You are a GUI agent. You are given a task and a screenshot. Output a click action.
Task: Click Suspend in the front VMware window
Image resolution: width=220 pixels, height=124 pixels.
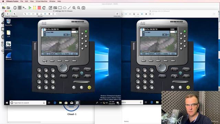point(8,14)
